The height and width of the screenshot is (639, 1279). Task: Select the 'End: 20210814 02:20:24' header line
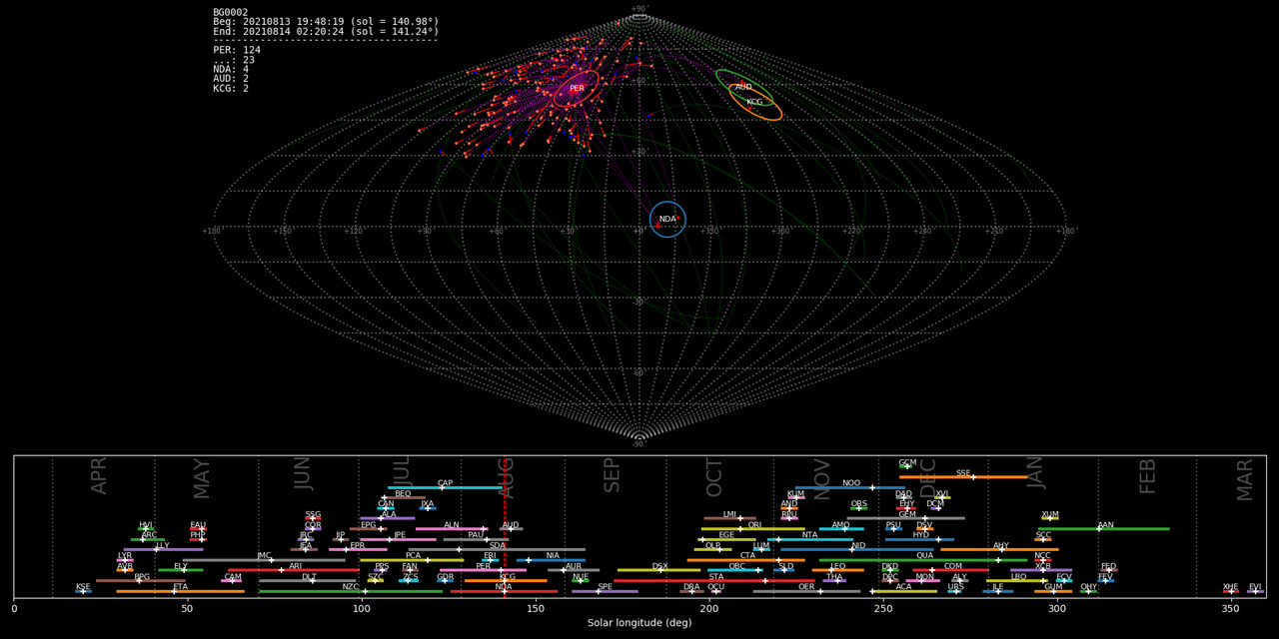click(326, 32)
